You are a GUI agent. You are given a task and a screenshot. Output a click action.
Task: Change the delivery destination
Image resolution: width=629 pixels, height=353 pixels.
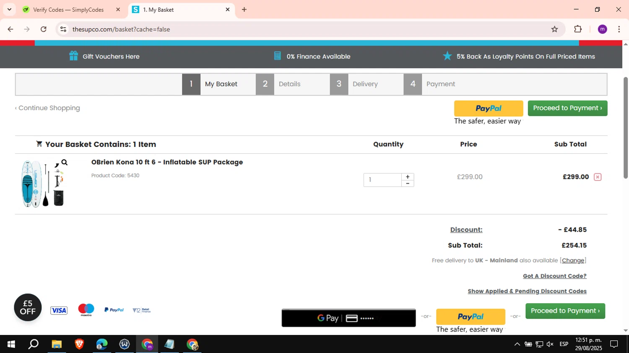[573, 260]
